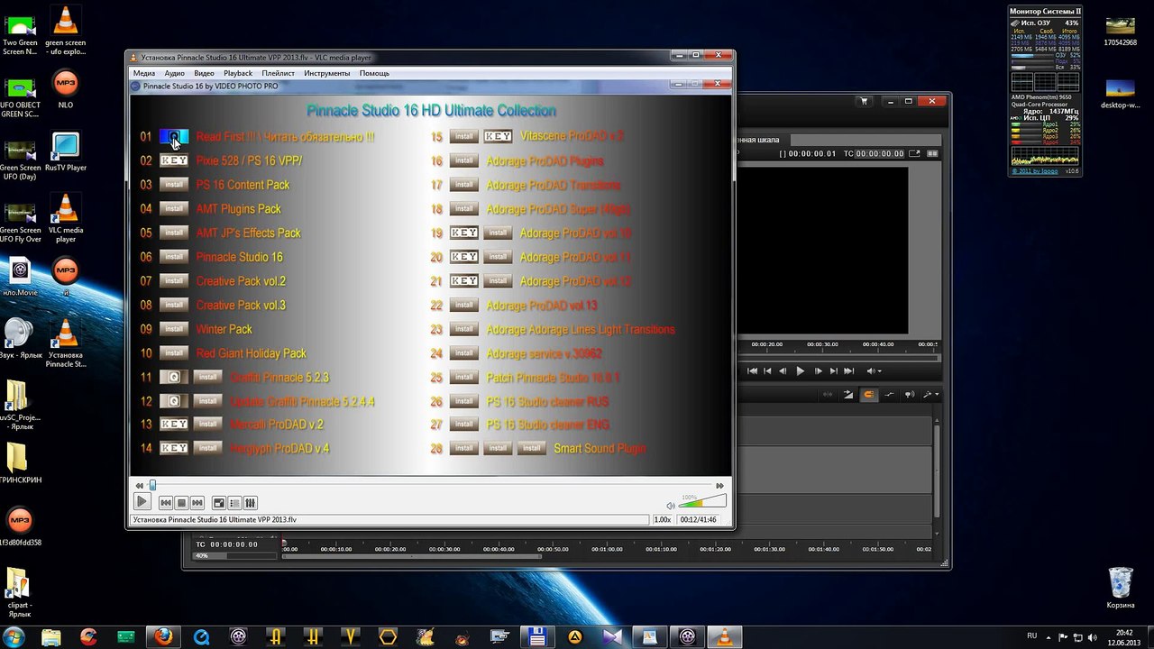Image resolution: width=1154 pixels, height=649 pixels.
Task: Open VLC media player desktop shortcut
Action: point(65,217)
